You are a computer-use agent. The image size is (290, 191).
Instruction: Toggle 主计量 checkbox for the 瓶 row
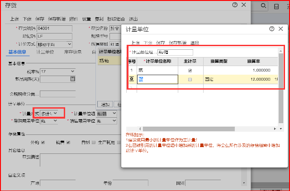pos(190,71)
